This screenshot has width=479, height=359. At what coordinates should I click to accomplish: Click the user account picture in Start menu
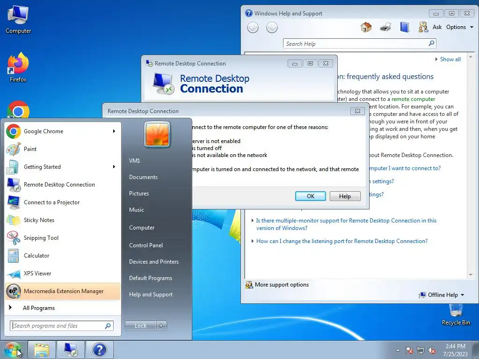(x=157, y=134)
